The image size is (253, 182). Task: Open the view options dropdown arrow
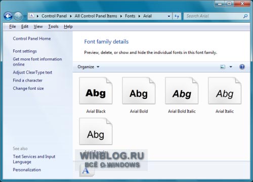coord(231,67)
